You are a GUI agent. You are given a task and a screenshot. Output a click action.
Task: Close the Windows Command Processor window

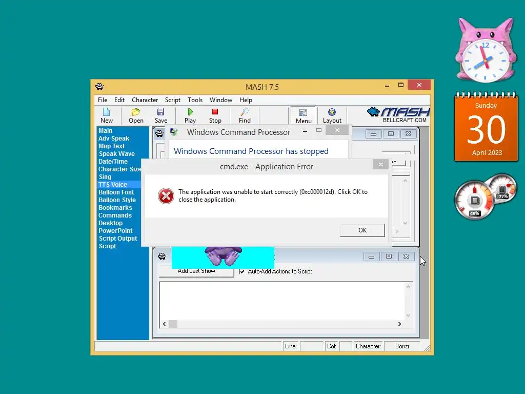(x=337, y=130)
